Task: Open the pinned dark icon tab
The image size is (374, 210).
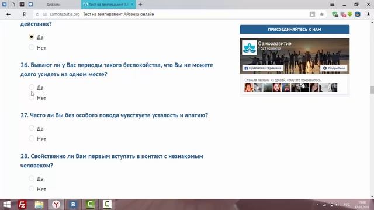Action: pyautogui.click(x=22, y=4)
